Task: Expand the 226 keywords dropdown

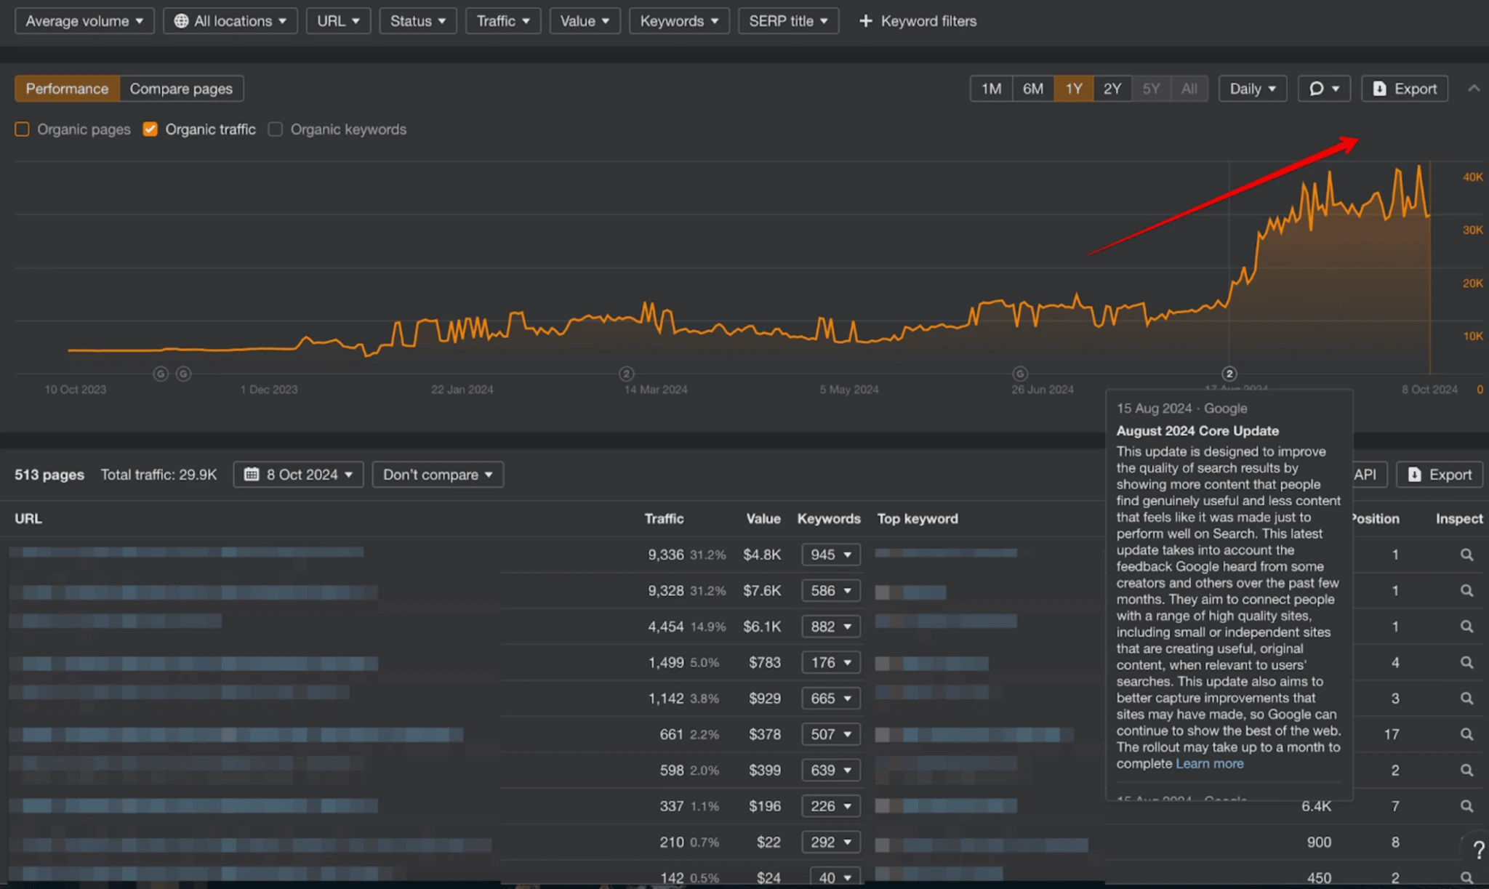Action: (831, 806)
